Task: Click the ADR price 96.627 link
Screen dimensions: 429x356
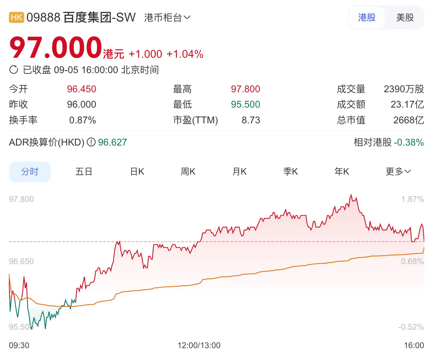Action: [113, 142]
